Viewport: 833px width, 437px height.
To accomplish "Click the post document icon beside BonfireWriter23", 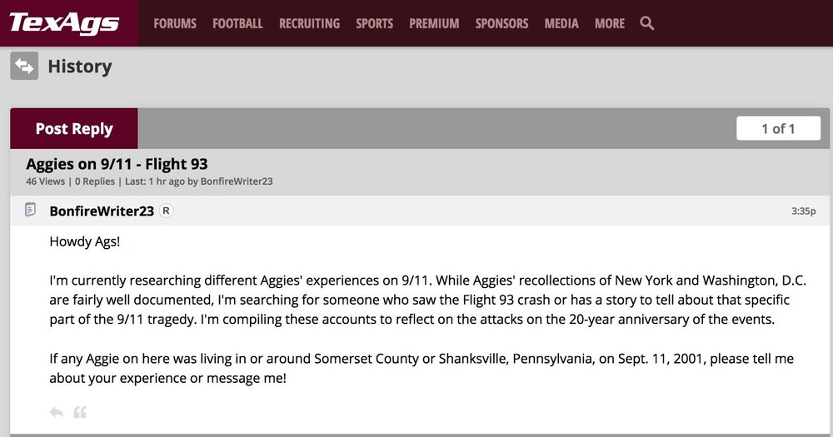I will coord(31,210).
